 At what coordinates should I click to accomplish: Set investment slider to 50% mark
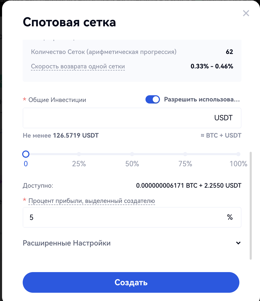pyautogui.click(x=132, y=154)
